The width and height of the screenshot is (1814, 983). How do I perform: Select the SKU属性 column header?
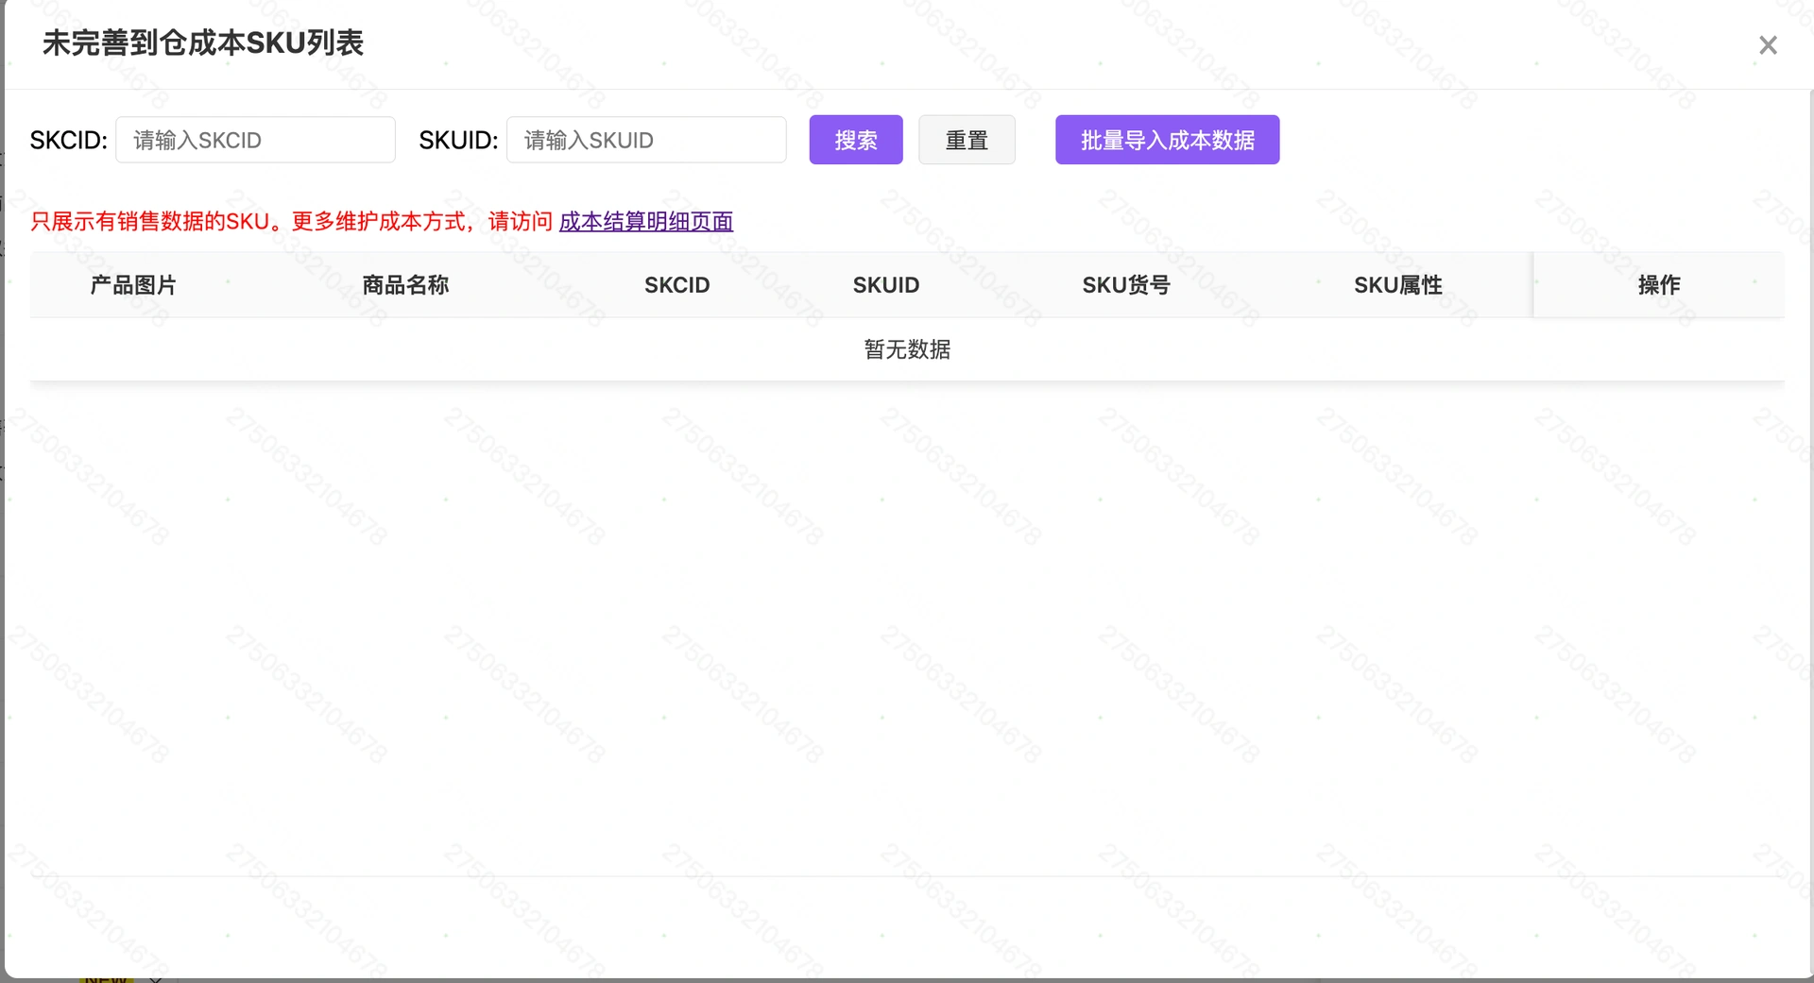(x=1397, y=285)
